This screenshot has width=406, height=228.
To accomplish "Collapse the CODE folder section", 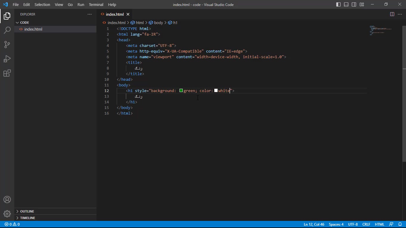I will (24, 23).
